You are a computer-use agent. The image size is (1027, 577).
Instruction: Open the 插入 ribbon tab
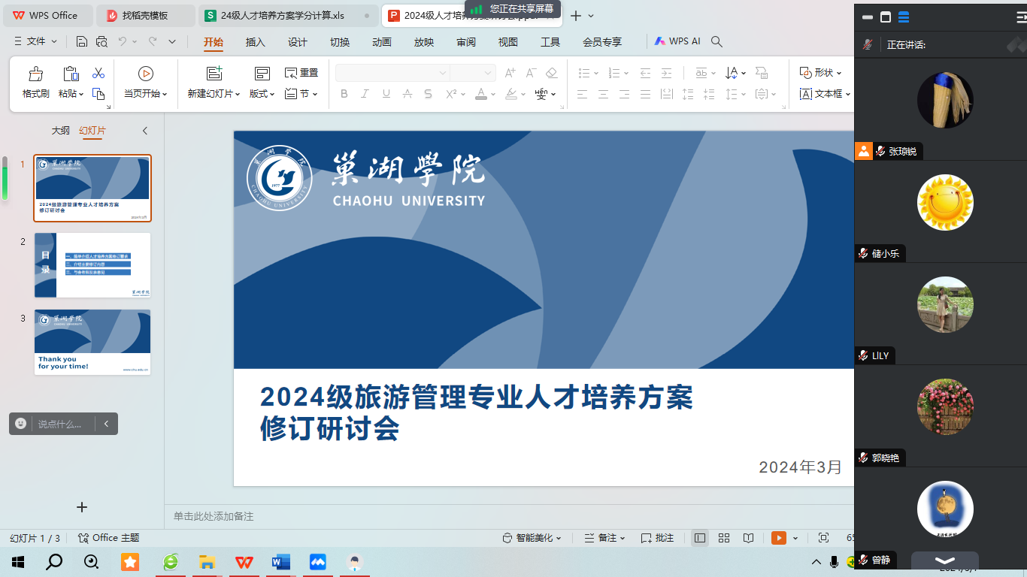[256, 42]
